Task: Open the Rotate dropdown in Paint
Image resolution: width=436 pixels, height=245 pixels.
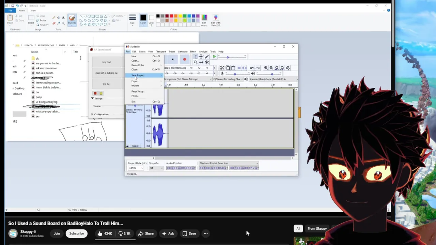Action: [x=44, y=24]
